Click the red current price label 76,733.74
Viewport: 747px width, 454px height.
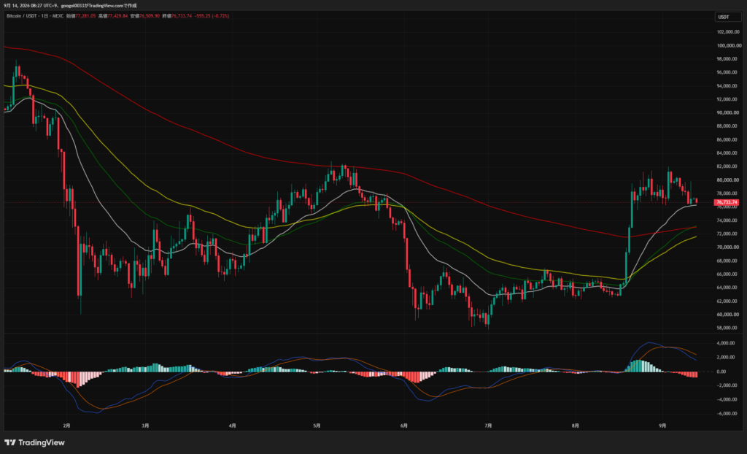[727, 203]
